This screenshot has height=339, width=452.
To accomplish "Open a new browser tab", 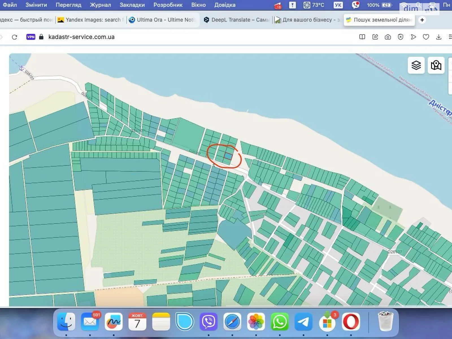I will pyautogui.click(x=422, y=20).
